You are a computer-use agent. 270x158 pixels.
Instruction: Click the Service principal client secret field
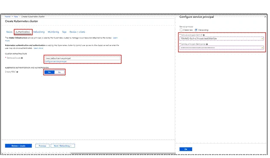(x=221, y=48)
